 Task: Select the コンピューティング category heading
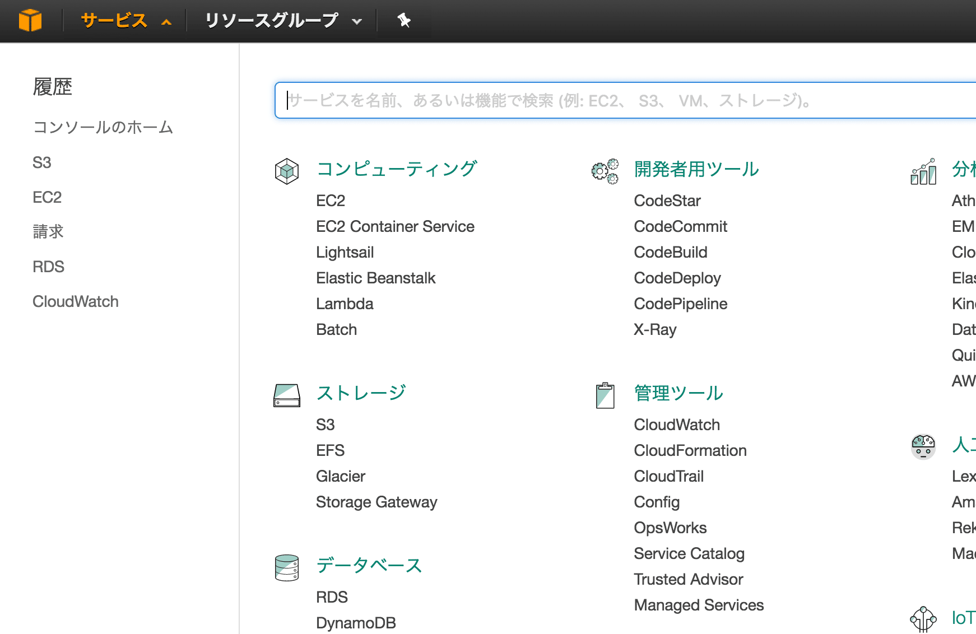397,169
